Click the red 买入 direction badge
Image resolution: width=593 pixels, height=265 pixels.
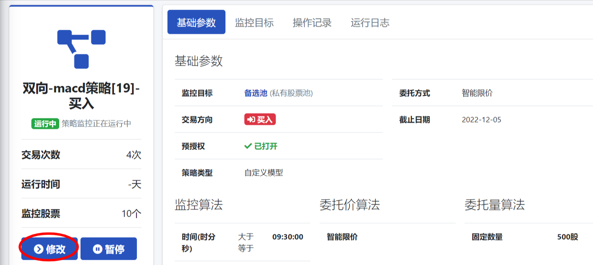tap(260, 119)
